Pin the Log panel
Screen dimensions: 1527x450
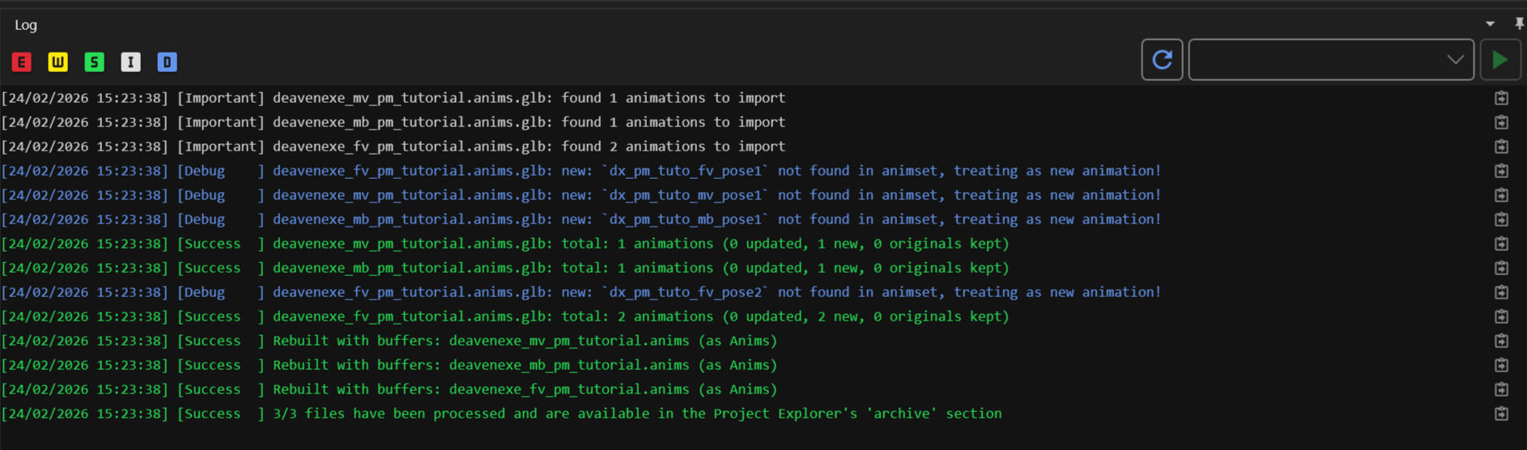click(x=1519, y=24)
